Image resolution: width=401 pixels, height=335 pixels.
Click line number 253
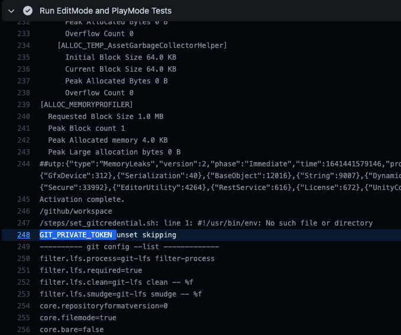pyautogui.click(x=24, y=294)
